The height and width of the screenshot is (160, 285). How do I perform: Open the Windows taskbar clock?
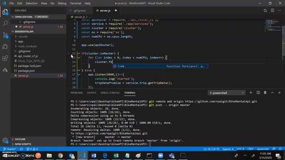[265, 156]
